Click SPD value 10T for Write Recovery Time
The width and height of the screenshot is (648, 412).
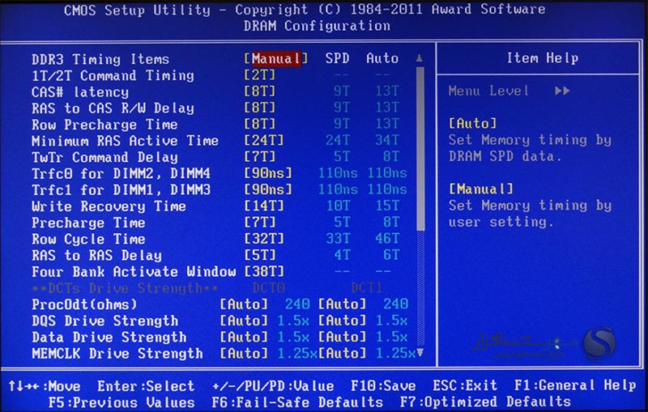coord(338,206)
